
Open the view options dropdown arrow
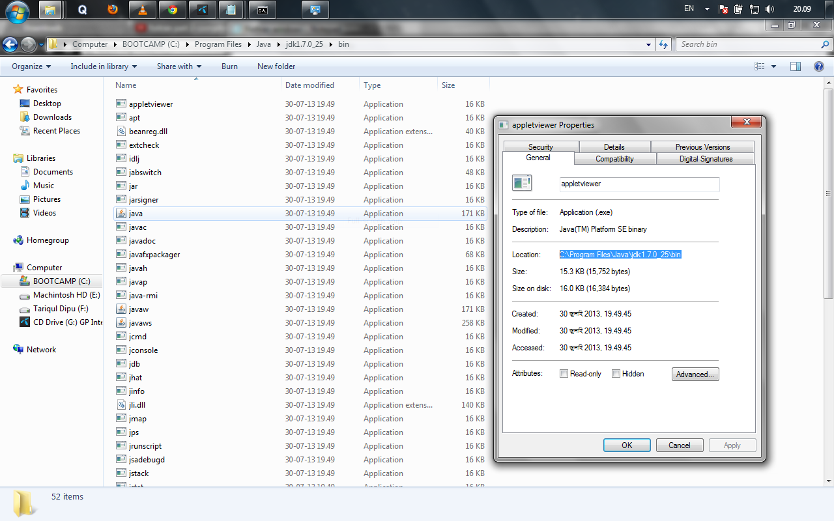point(774,66)
